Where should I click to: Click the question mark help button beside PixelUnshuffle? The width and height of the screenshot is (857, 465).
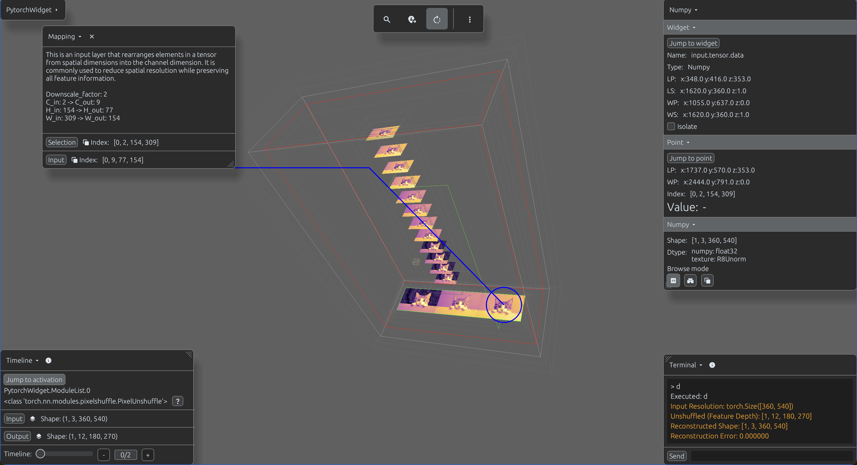tap(178, 401)
